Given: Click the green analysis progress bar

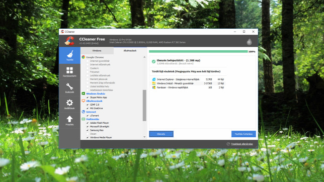Looking at the screenshot, I should coord(198,51).
